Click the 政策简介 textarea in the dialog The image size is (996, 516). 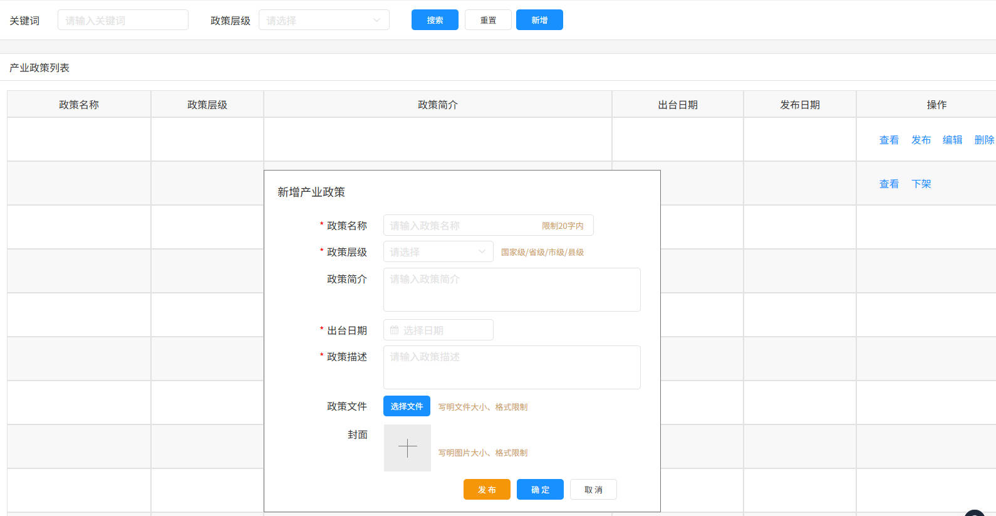pos(512,290)
